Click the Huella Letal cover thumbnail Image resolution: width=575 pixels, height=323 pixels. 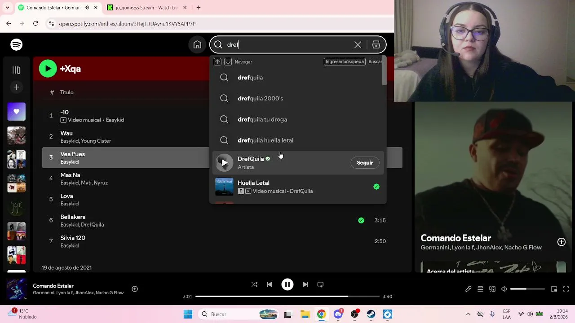pyautogui.click(x=224, y=187)
